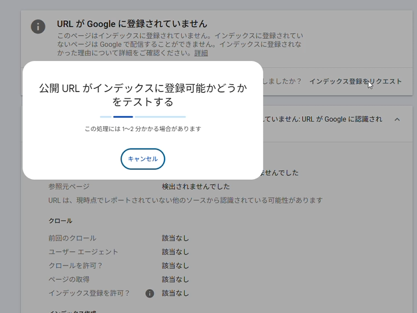The height and width of the screenshot is (313, 417).
Task: Click the Cancel (キャンセル) button
Action: (142, 159)
